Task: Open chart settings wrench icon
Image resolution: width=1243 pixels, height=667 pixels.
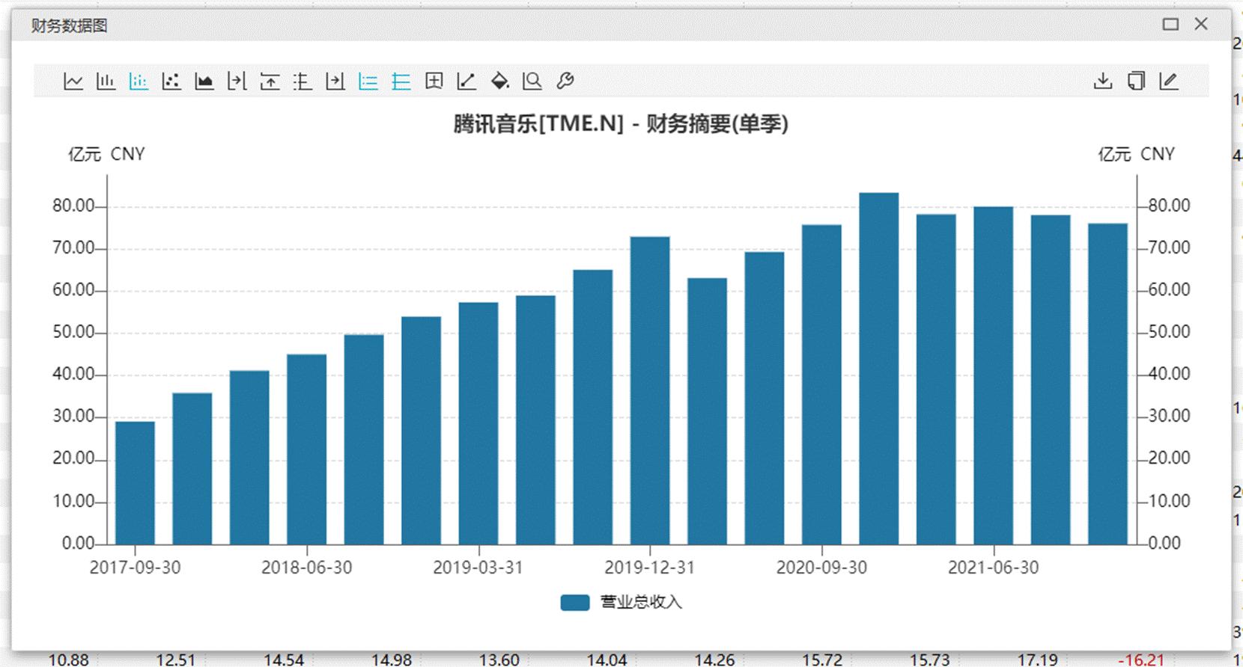Action: tap(565, 81)
